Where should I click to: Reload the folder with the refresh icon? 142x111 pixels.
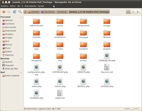point(15,12)
